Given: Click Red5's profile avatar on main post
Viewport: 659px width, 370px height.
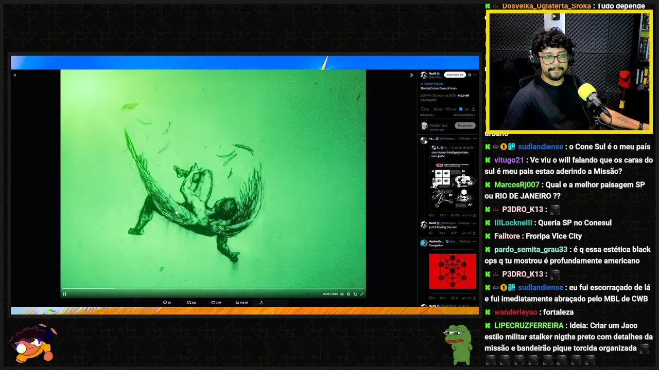Looking at the screenshot, I should click(424, 76).
